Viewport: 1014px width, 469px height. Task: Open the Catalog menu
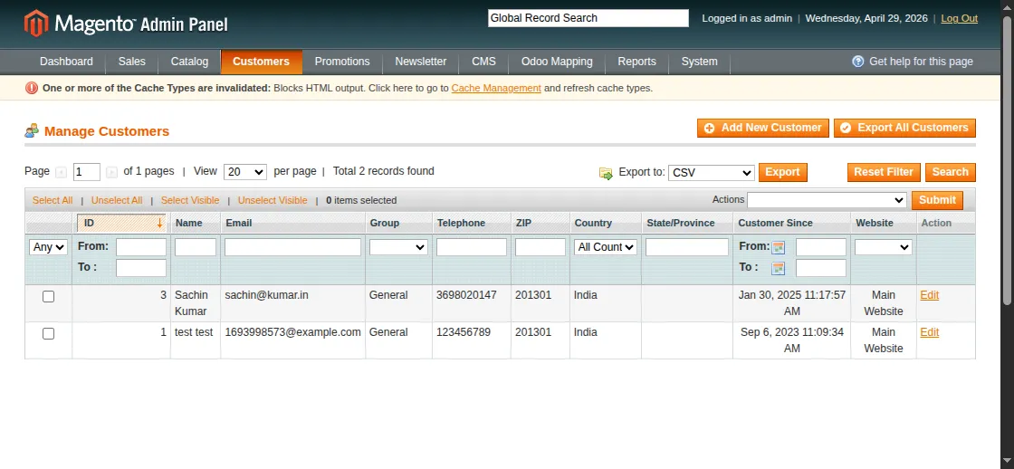(189, 62)
